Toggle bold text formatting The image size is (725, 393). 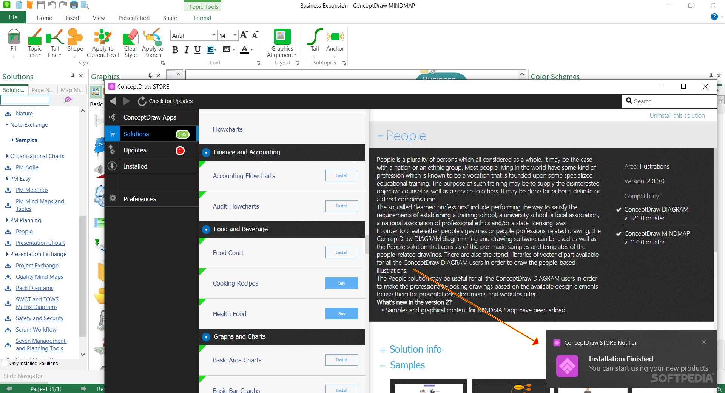(x=175, y=50)
